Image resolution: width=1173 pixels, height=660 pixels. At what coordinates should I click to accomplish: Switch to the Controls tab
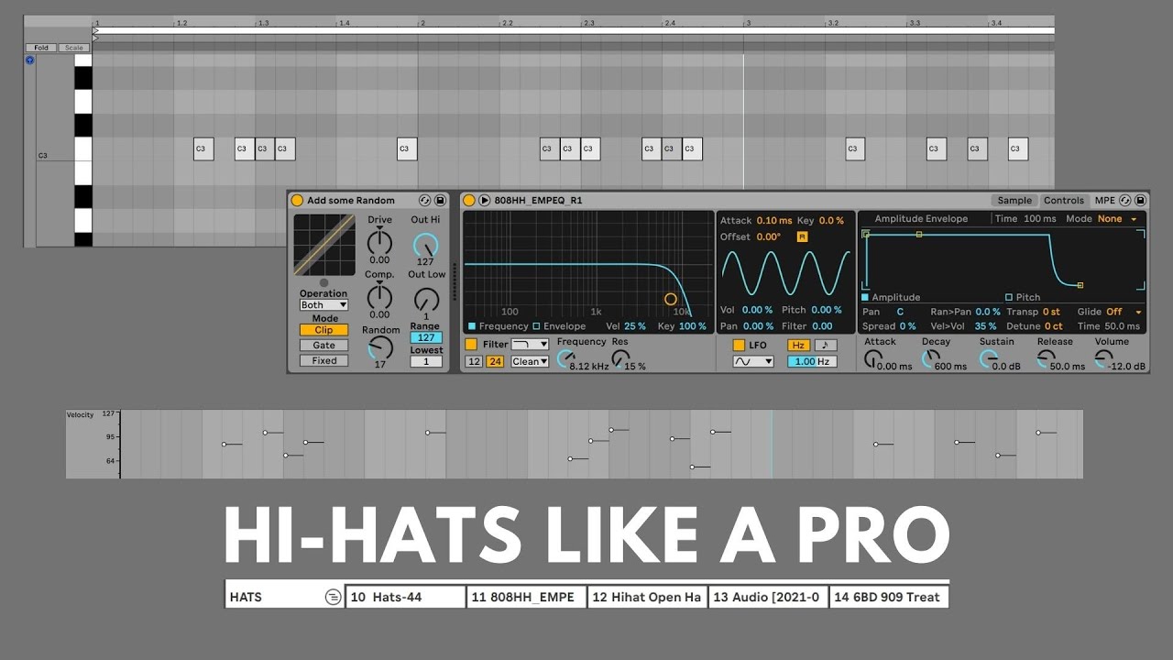1064,201
